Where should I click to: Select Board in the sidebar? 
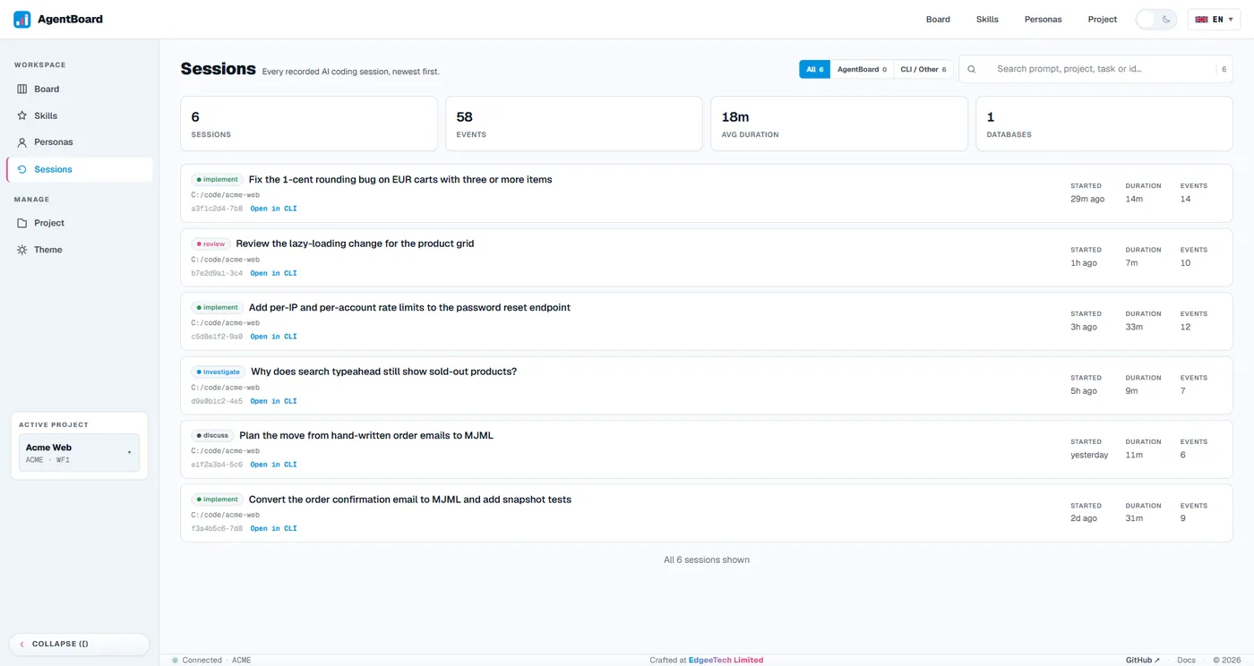click(79, 89)
